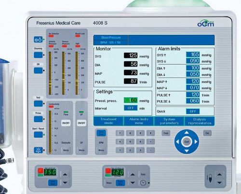Click the red TMP alarm indicator
The height and width of the screenshot is (194, 241).
pos(78,46)
